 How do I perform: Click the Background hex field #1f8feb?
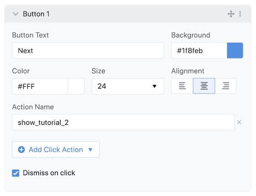(199, 51)
